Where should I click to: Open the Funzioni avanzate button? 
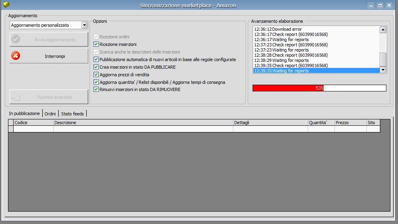point(49,97)
